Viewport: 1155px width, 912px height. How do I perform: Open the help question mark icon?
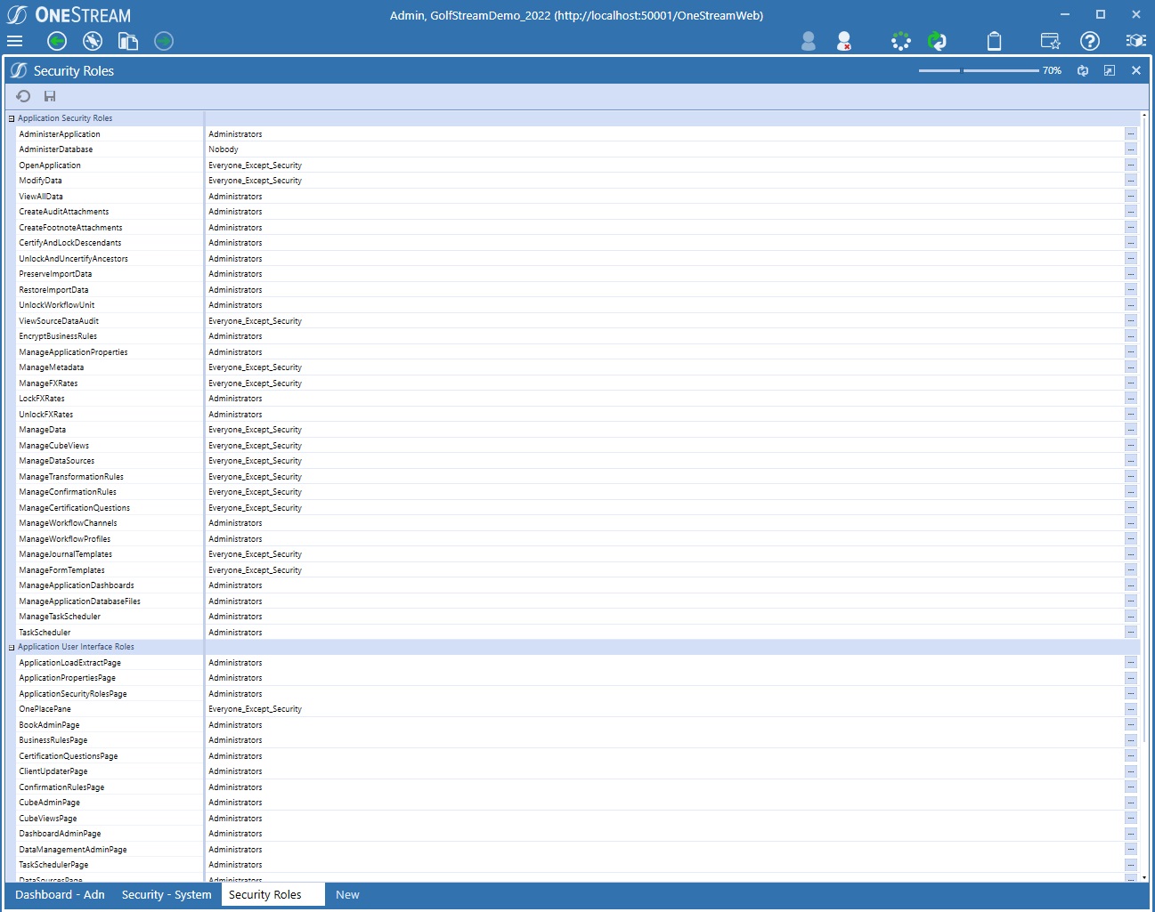pos(1090,41)
